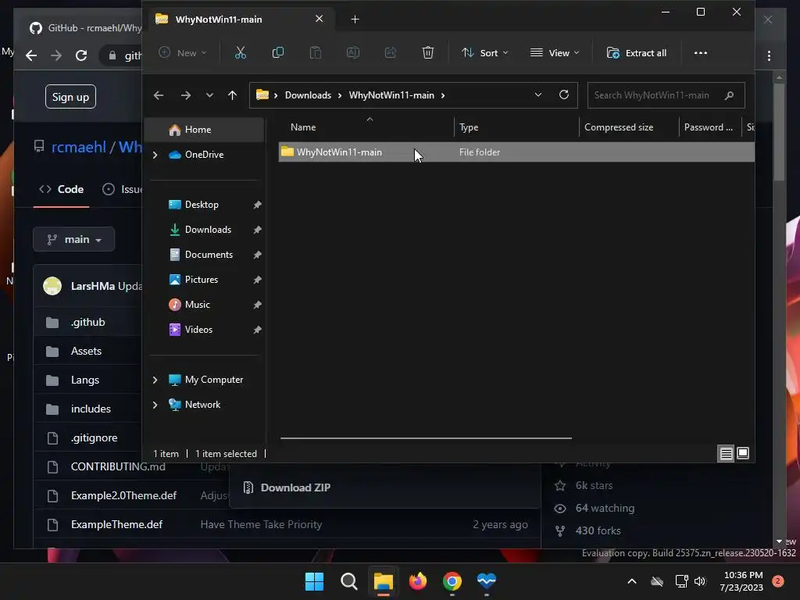Switch Explorer to large thumbnails view layout
This screenshot has width=800, height=600.
pos(743,453)
